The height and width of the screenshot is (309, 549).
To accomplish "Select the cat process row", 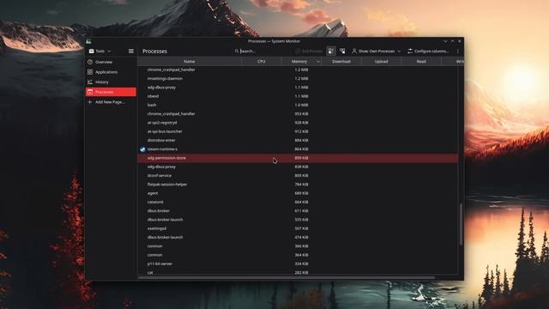I will (x=298, y=272).
